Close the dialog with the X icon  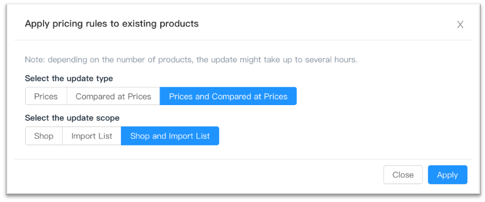tap(460, 25)
